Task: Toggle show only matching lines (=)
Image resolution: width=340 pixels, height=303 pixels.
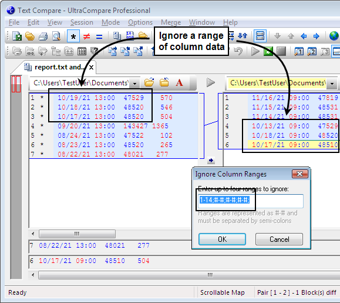Action: click(99, 36)
